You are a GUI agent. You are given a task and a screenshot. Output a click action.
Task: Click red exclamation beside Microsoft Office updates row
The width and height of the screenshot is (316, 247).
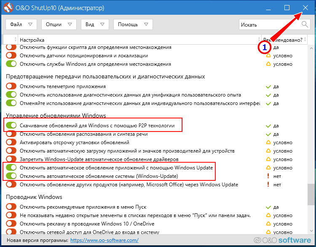click(268, 185)
